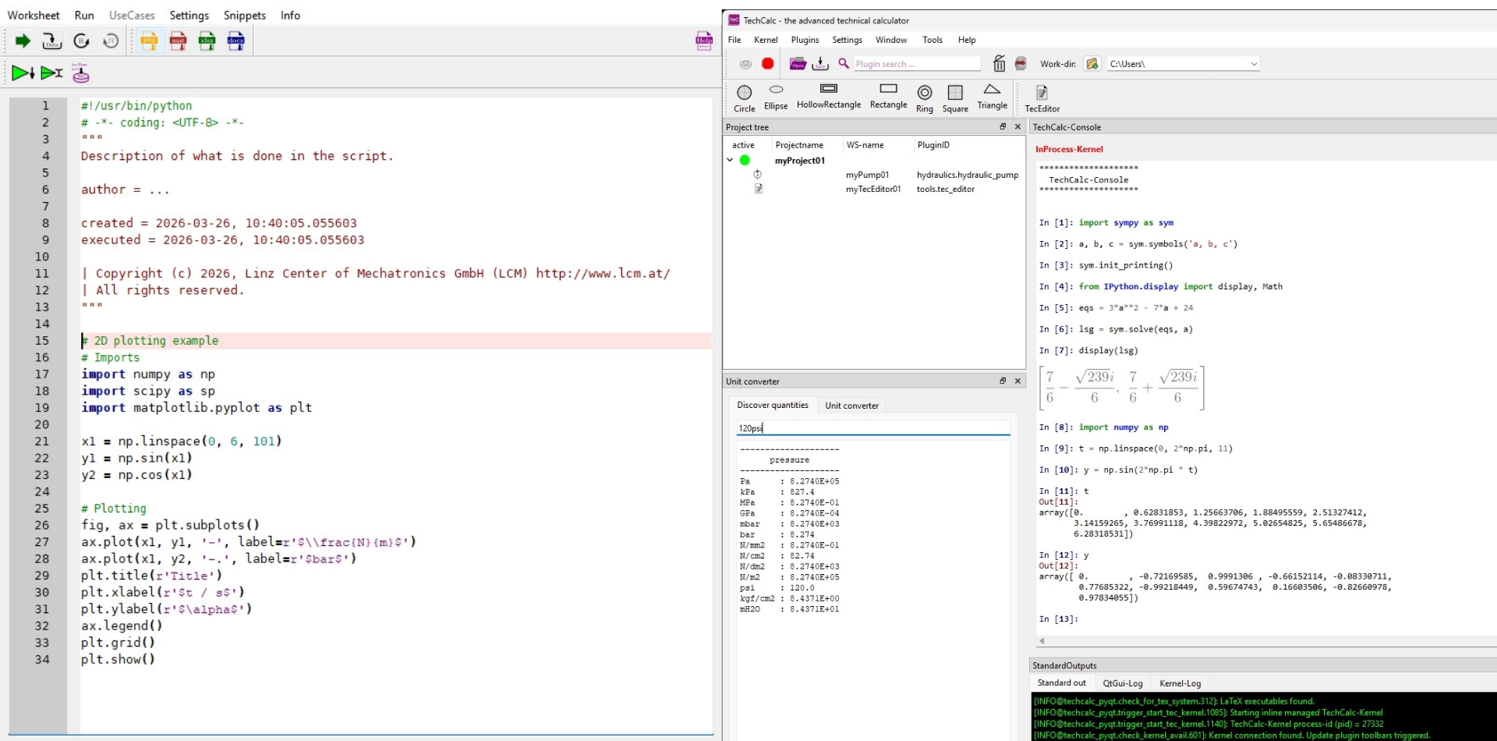Click the In [13] console prompt
This screenshot has width=1497, height=741.
pos(1058,619)
